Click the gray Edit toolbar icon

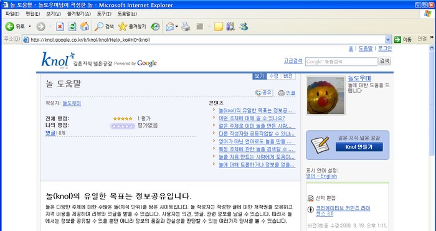point(200,27)
